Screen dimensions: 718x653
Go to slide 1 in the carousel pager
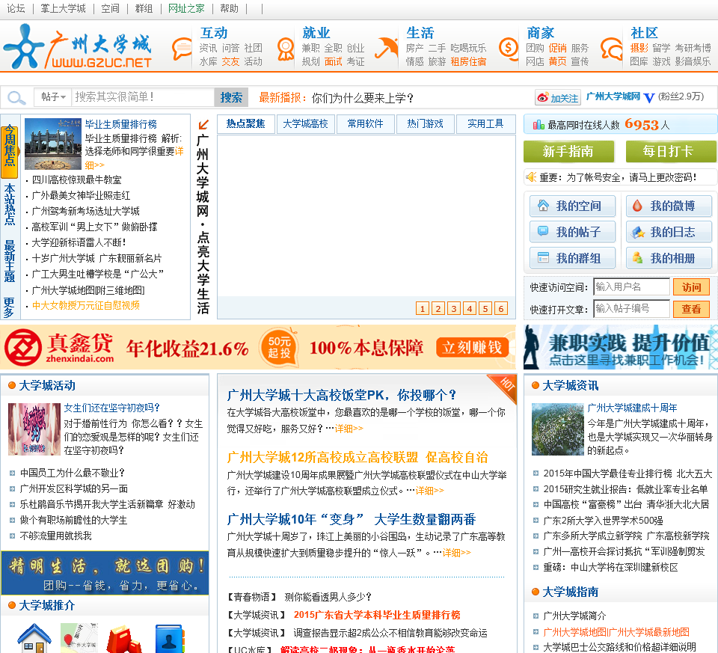[422, 309]
